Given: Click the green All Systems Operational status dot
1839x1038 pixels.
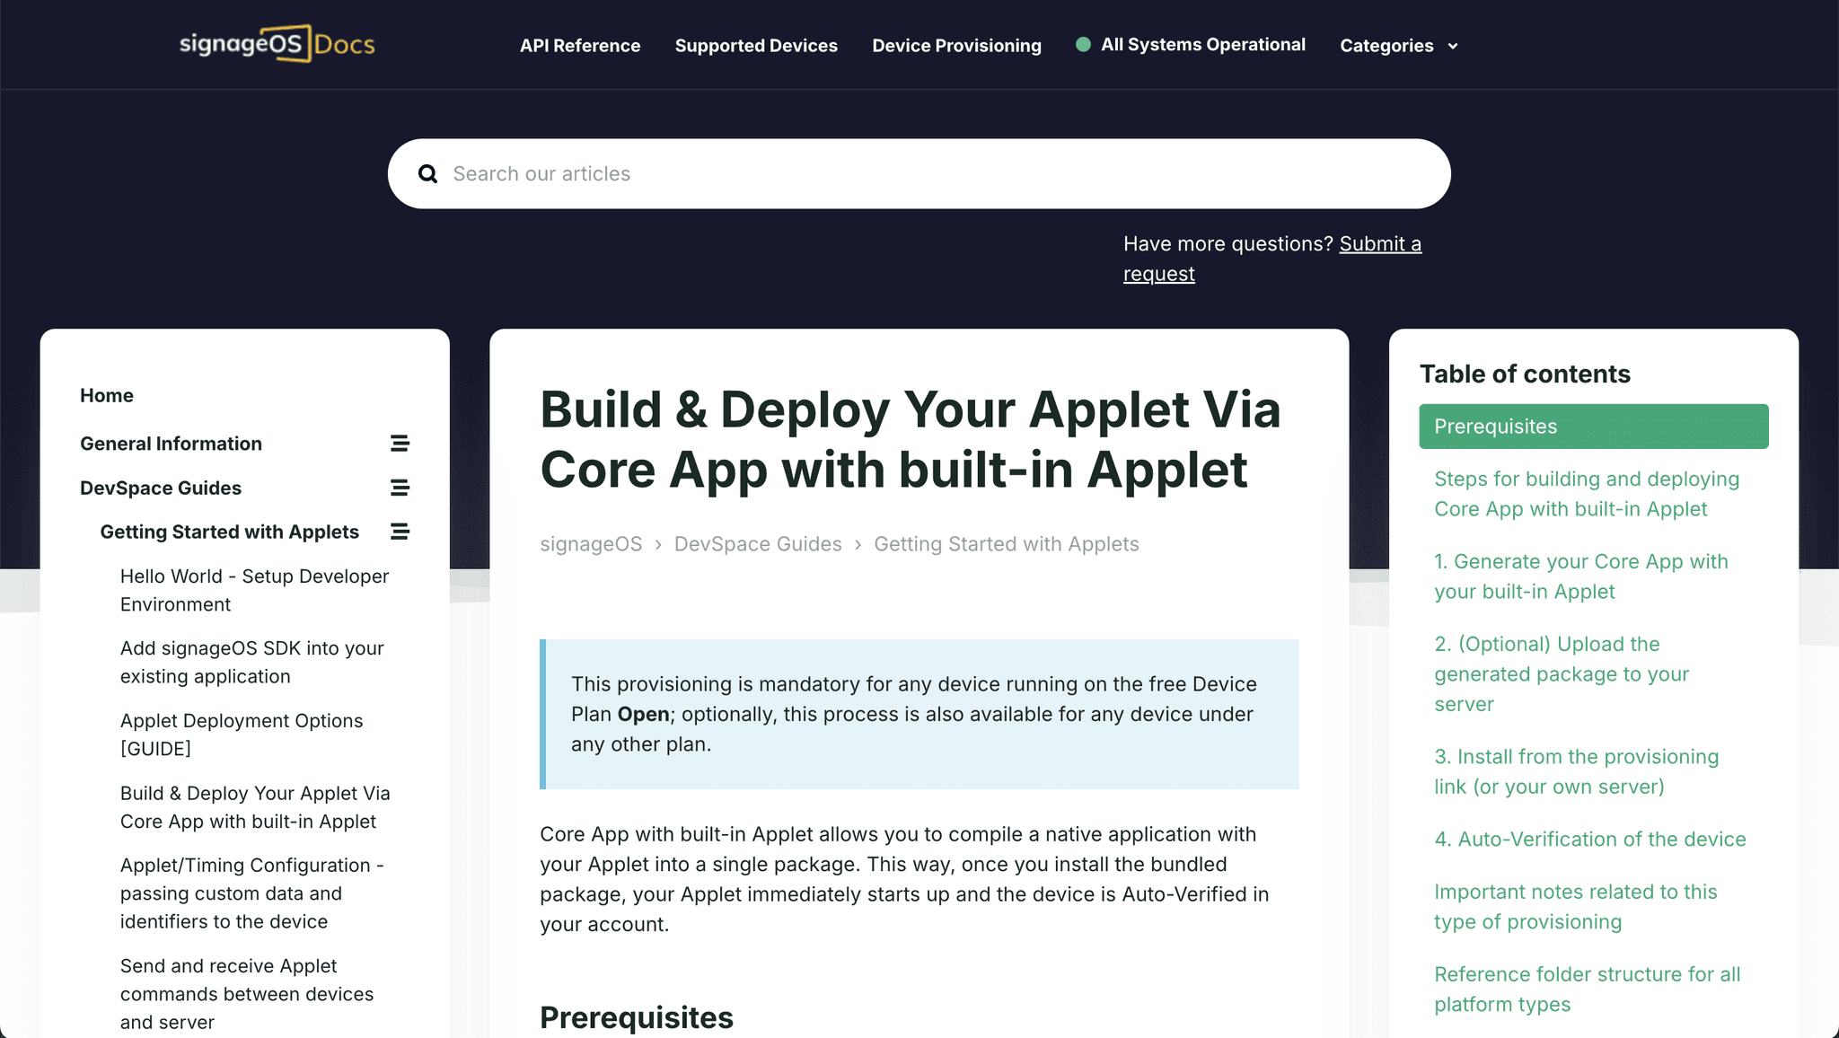Looking at the screenshot, I should pos(1083,43).
